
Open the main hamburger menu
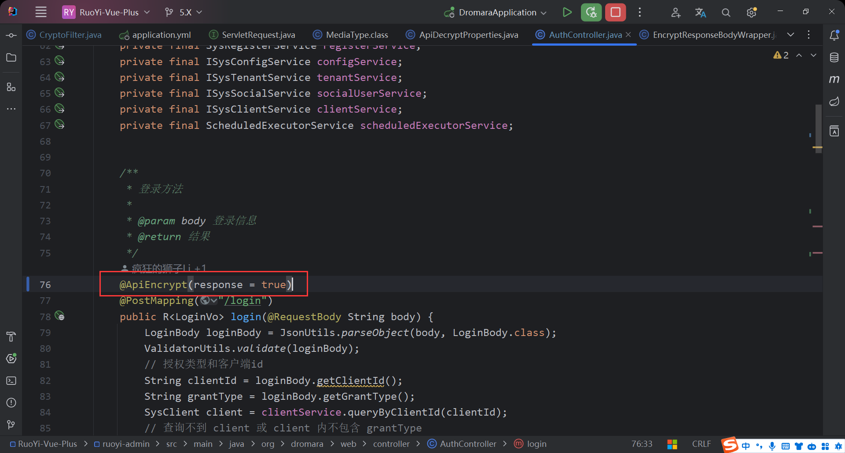click(41, 12)
